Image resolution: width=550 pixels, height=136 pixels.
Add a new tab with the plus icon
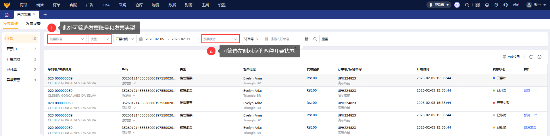point(45,15)
